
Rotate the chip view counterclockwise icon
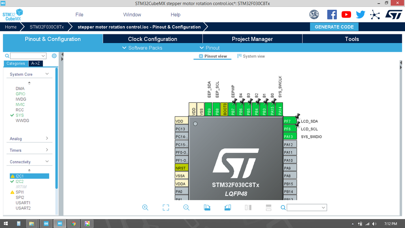(227, 207)
